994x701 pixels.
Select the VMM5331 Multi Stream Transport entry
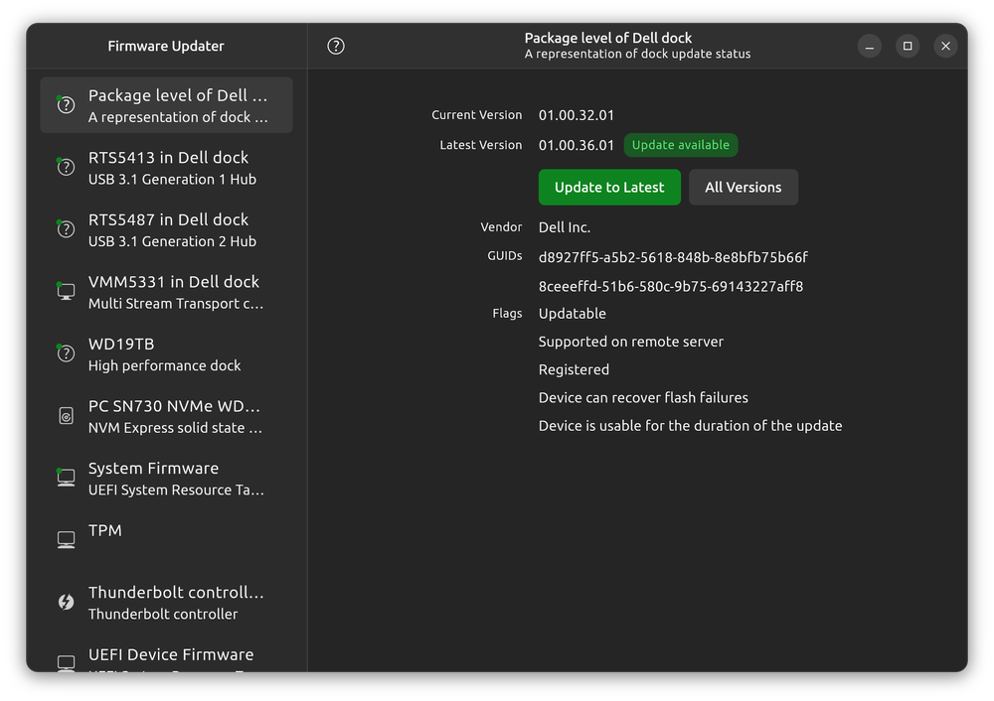(x=166, y=291)
